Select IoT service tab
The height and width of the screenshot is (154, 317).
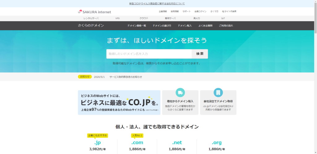pos(223,18)
